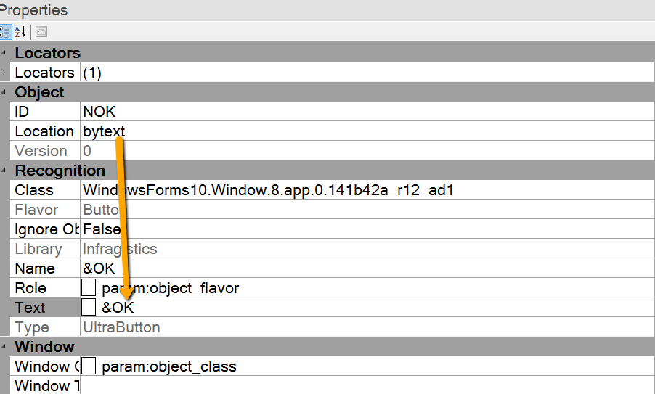The image size is (655, 394).
Task: Toggle the Role parameter checkbox
Action: pos(89,288)
